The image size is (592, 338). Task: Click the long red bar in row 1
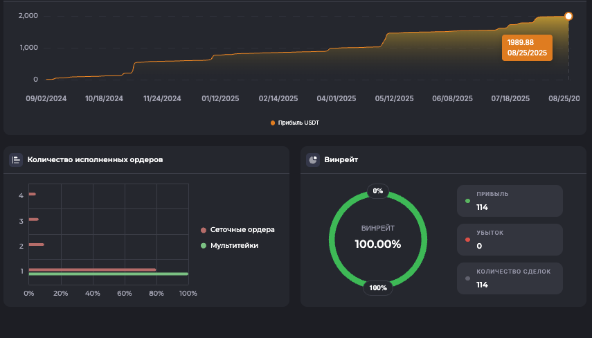[92, 269]
